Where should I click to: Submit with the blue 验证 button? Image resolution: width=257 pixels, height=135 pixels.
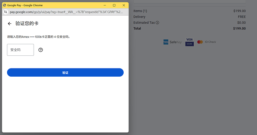point(65,73)
